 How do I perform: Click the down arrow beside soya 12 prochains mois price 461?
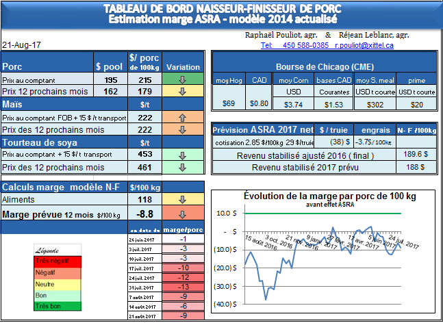click(183, 166)
